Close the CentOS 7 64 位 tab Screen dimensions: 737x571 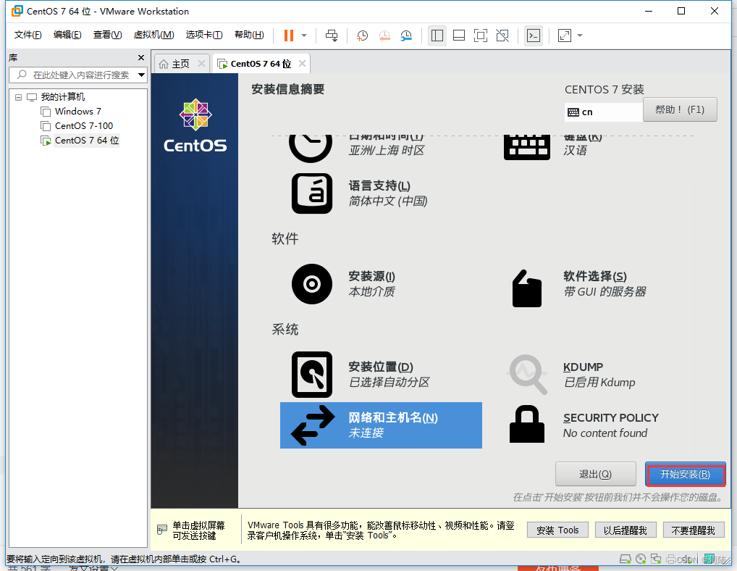tap(302, 64)
